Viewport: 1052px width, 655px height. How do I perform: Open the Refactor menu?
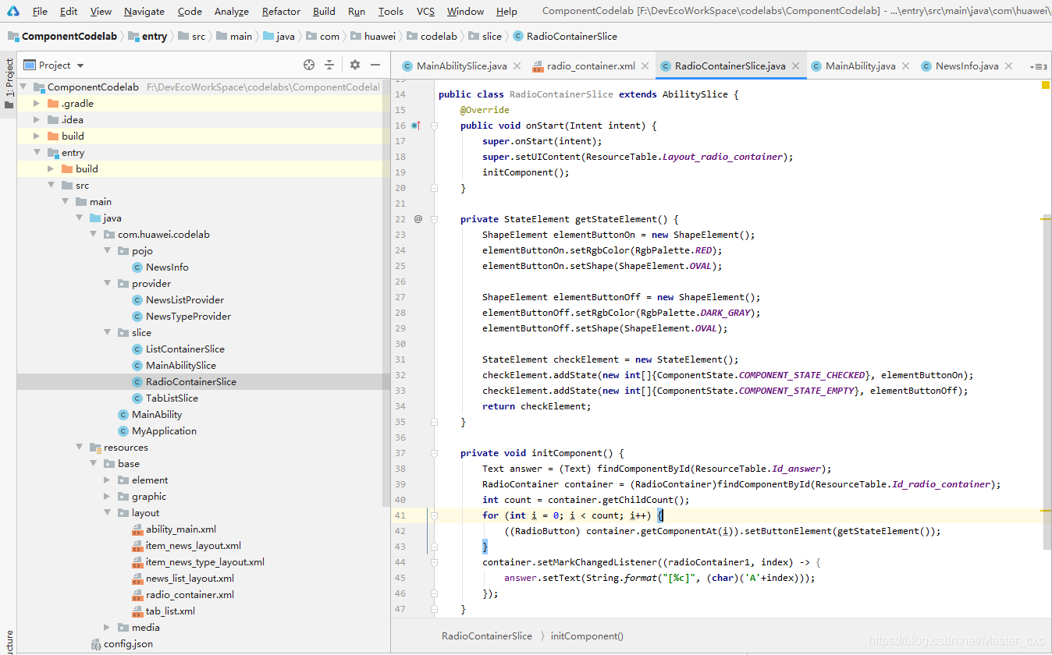281,11
